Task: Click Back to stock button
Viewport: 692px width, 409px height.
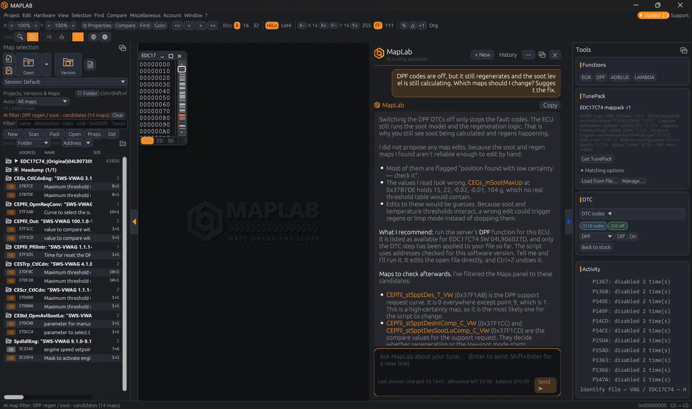Action: (596, 247)
